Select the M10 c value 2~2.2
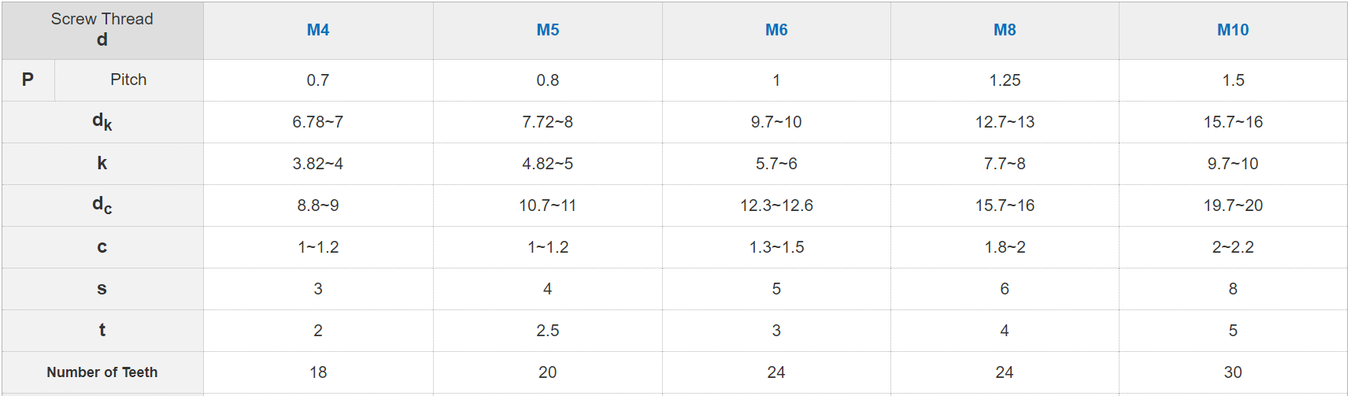This screenshot has width=1351, height=396. pos(1233,247)
